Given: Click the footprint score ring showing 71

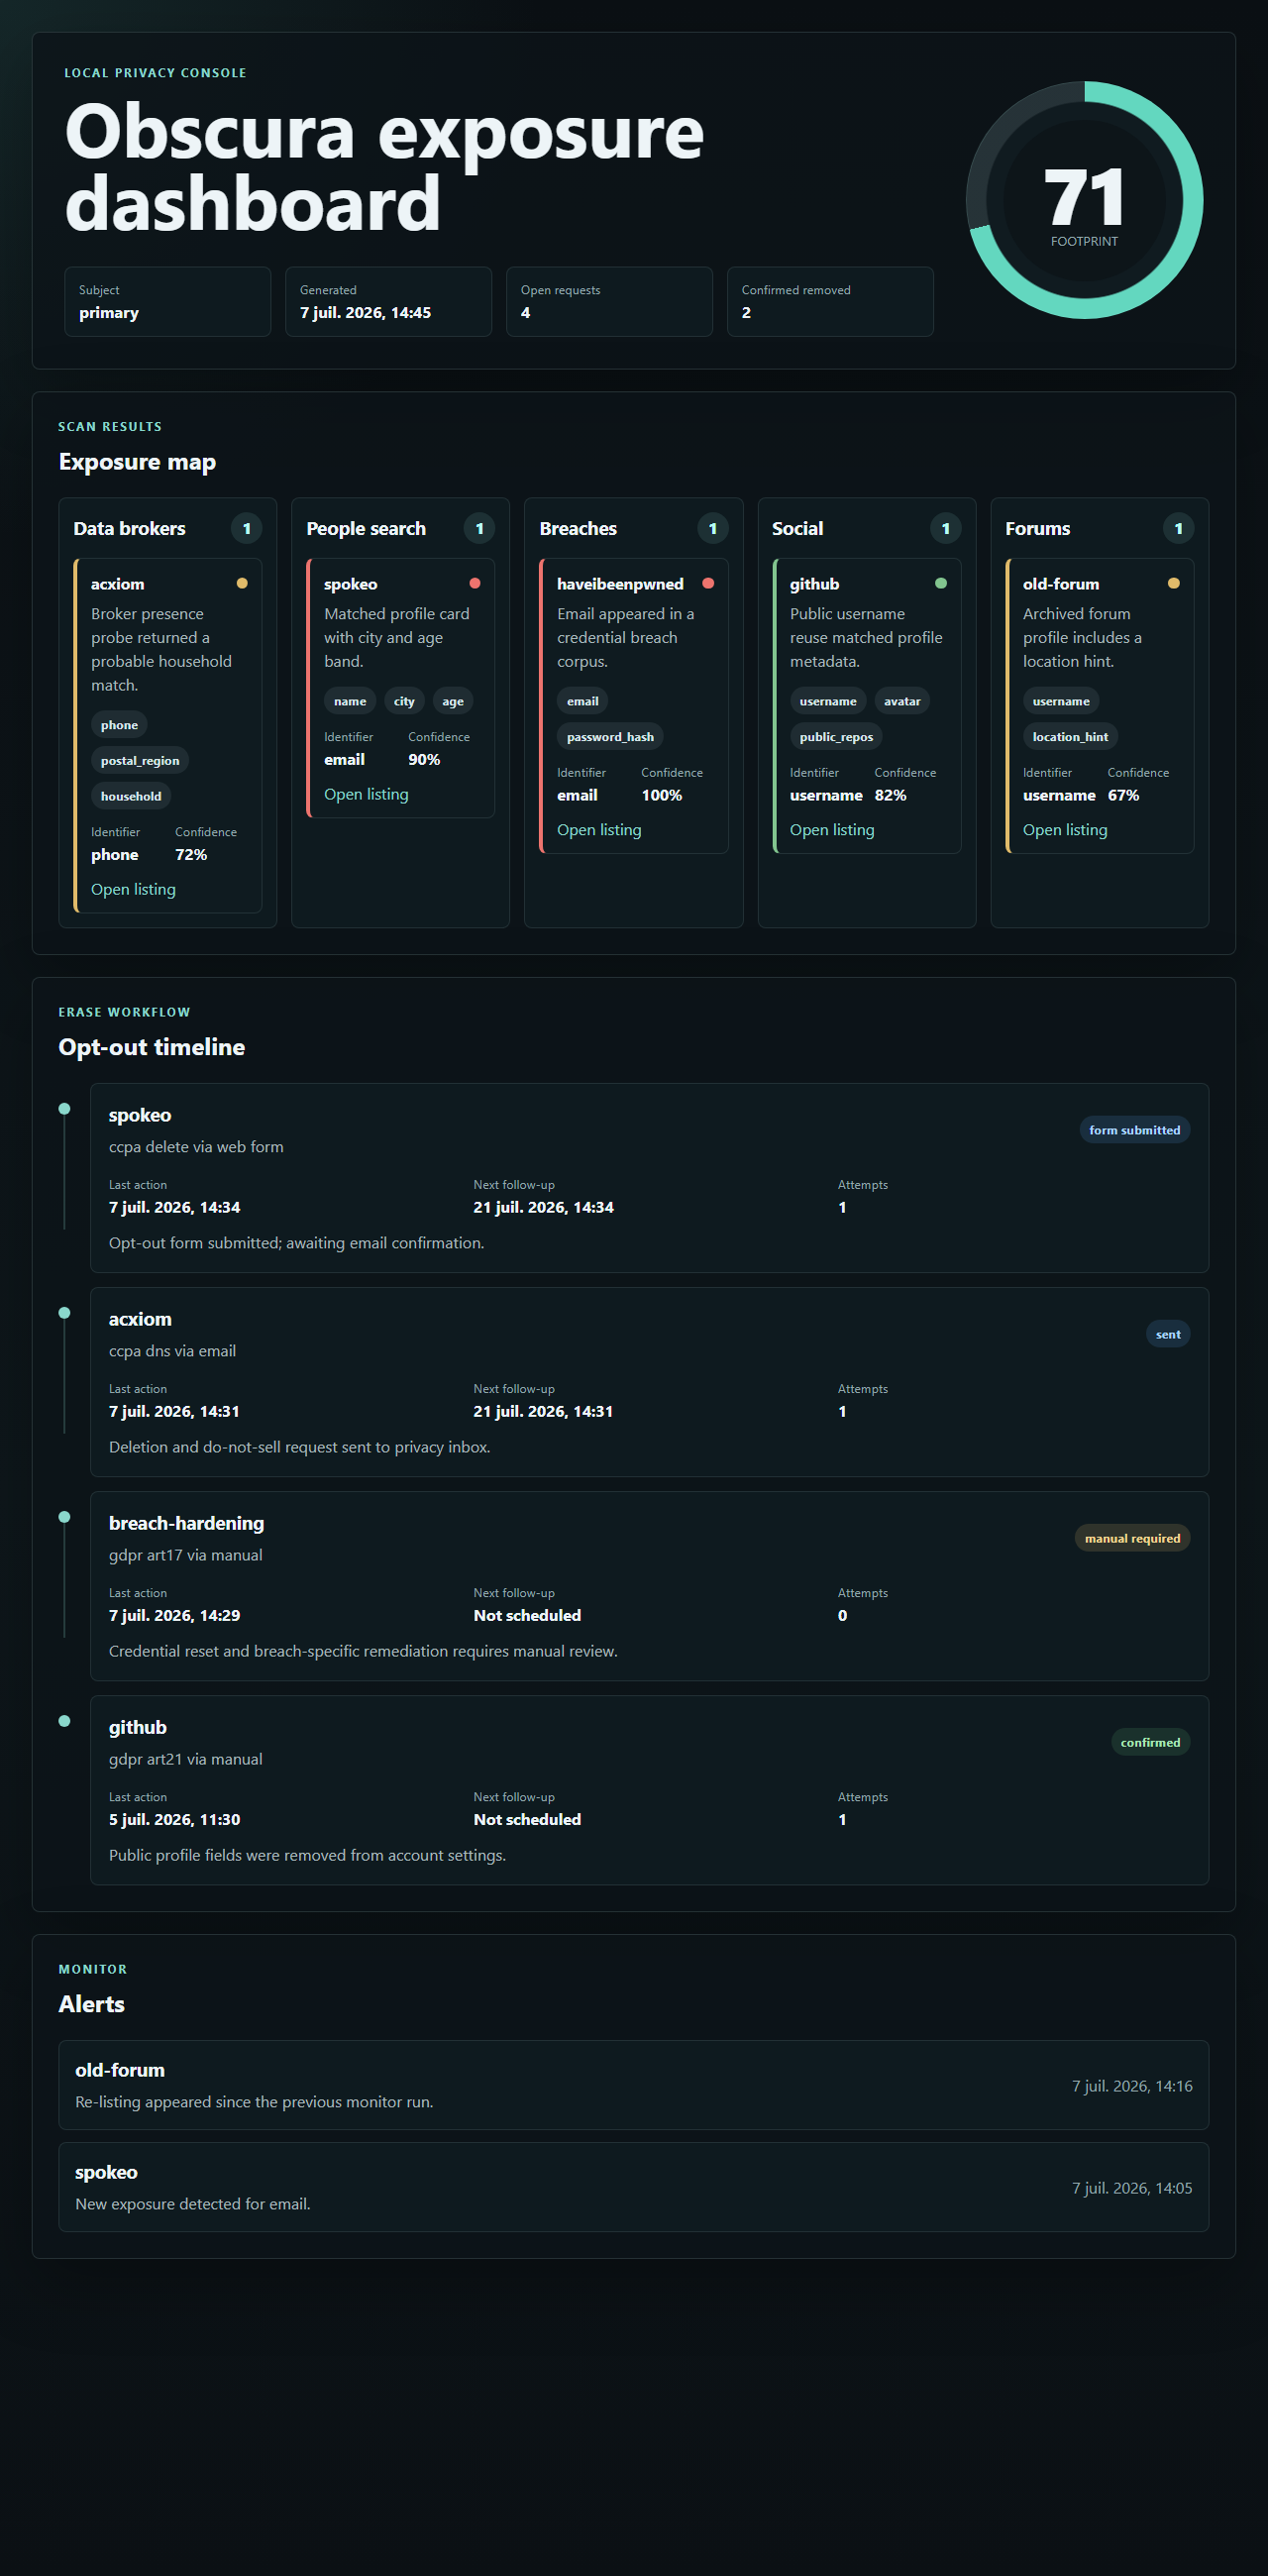Looking at the screenshot, I should (1084, 200).
